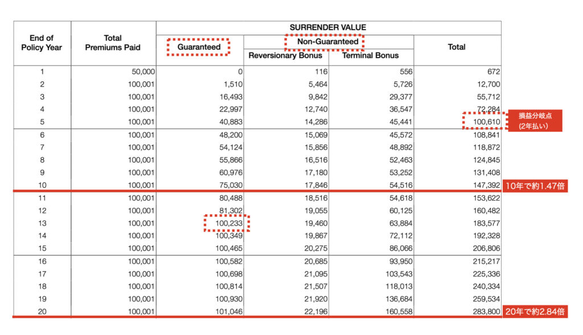Click the 672 total in year 1
This screenshot has width=583, height=335.
(x=493, y=72)
